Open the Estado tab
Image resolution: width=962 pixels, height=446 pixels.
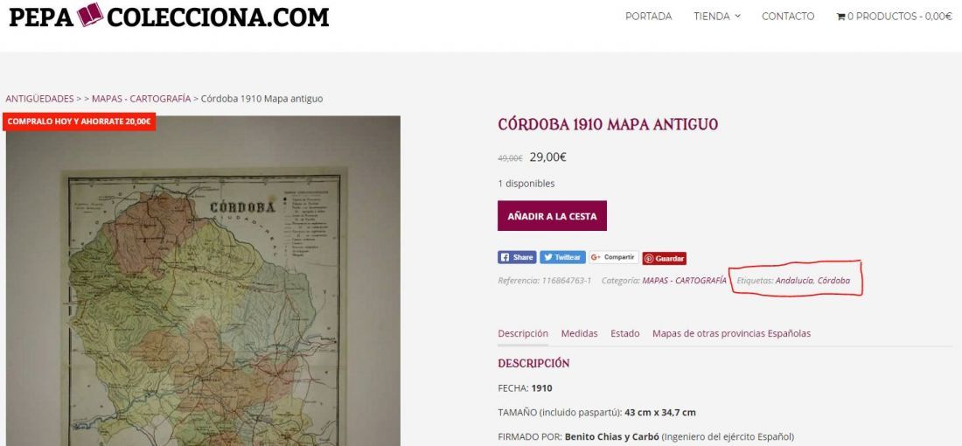[x=624, y=334]
